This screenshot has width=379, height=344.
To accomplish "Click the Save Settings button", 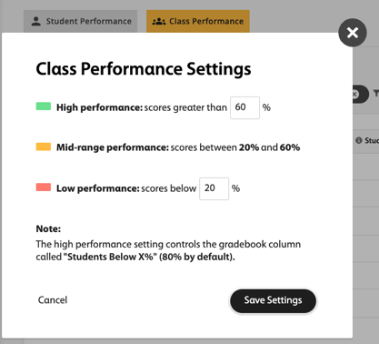I will [273, 300].
